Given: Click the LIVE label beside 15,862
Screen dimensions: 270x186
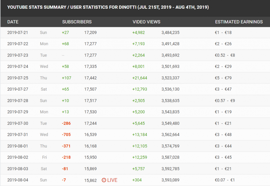Looking at the screenshot, I should [x=112, y=180].
